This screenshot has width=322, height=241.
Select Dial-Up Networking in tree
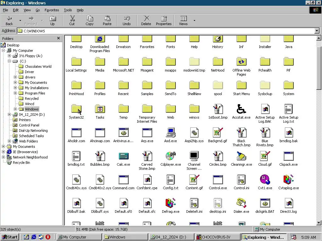pyautogui.click(x=33, y=130)
